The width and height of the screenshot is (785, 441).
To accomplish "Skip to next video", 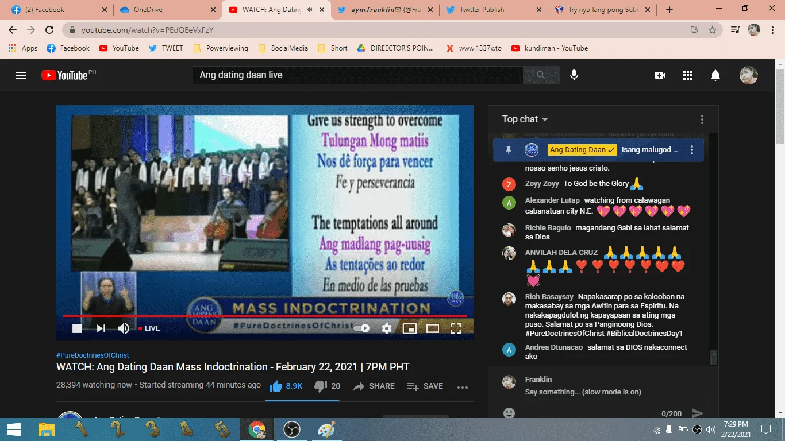I will point(101,328).
